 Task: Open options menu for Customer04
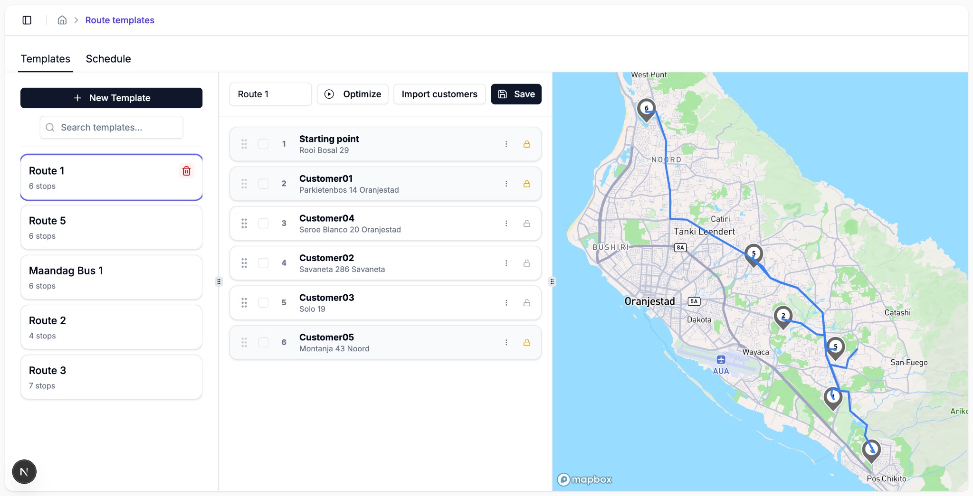(506, 224)
